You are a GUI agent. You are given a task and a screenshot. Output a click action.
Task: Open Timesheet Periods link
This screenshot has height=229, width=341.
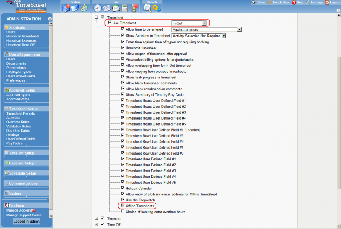20,113
